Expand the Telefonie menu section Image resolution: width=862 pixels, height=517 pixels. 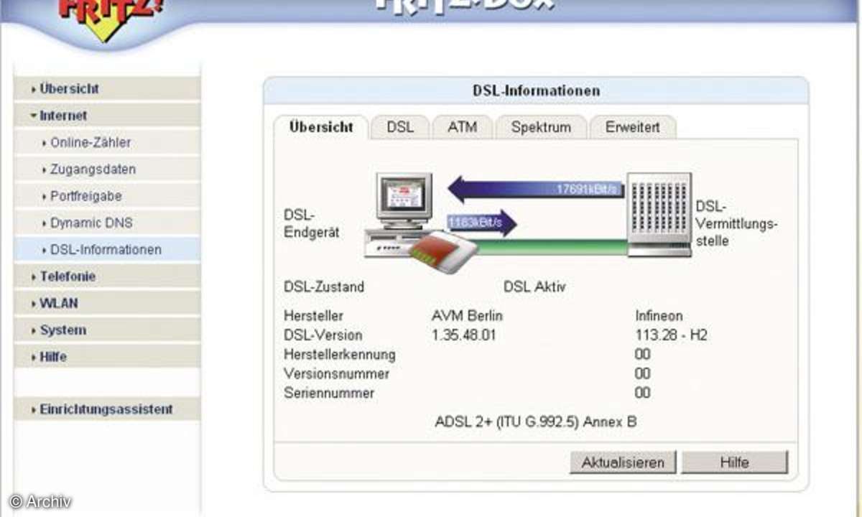107,276
